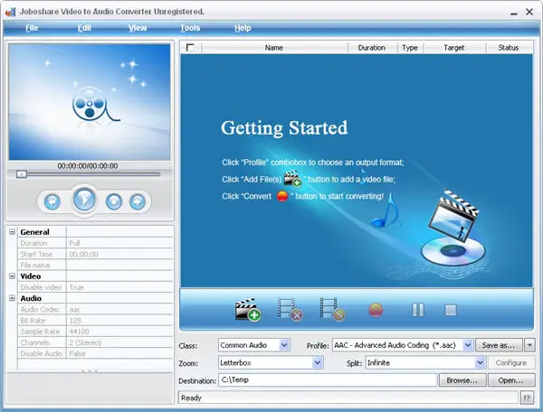The width and height of the screenshot is (543, 412).
Task: Start conversion with the red Convert button
Action: click(376, 310)
